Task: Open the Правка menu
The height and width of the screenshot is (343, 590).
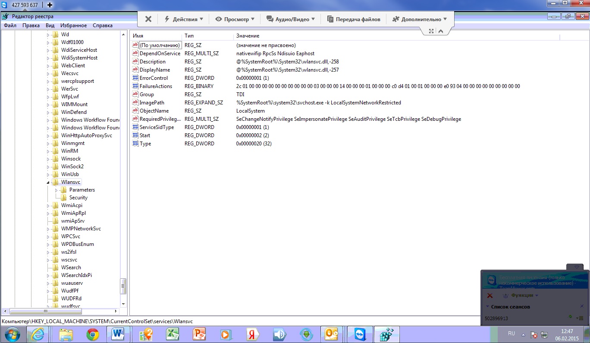Action: click(31, 25)
